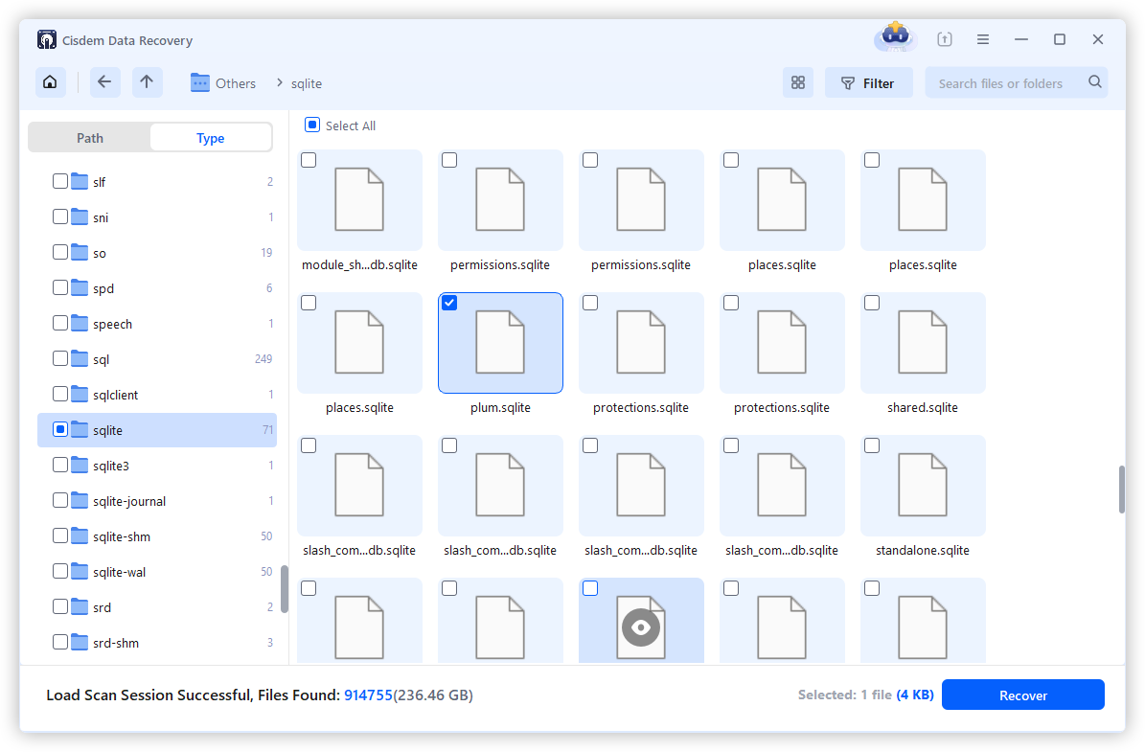Click the export/upload icon near window controls
This screenshot has width=1145, height=752.
coord(944,38)
